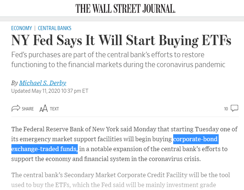Click the divider between ECONOMY and CENTRAL BANKS

tap(35, 28)
